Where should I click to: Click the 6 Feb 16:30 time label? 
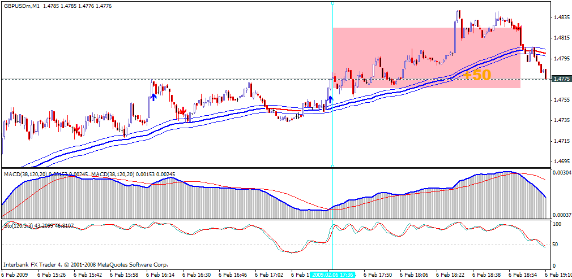click(x=197, y=275)
